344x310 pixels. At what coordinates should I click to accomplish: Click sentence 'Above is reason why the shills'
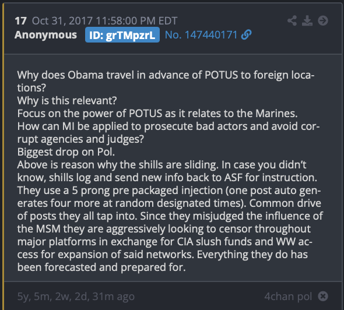point(118,165)
